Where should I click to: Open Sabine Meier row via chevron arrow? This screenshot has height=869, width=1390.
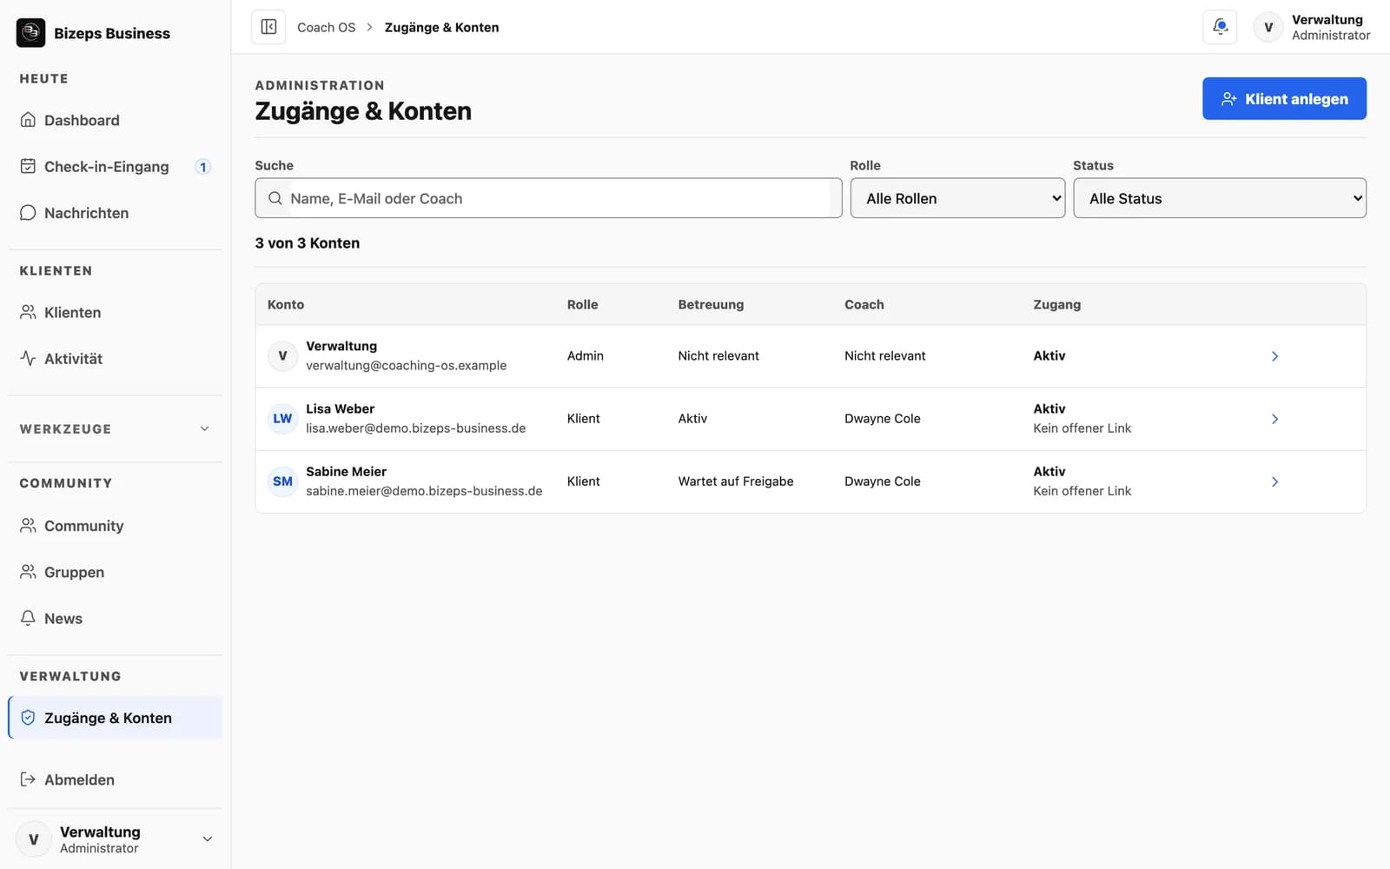[1274, 481]
